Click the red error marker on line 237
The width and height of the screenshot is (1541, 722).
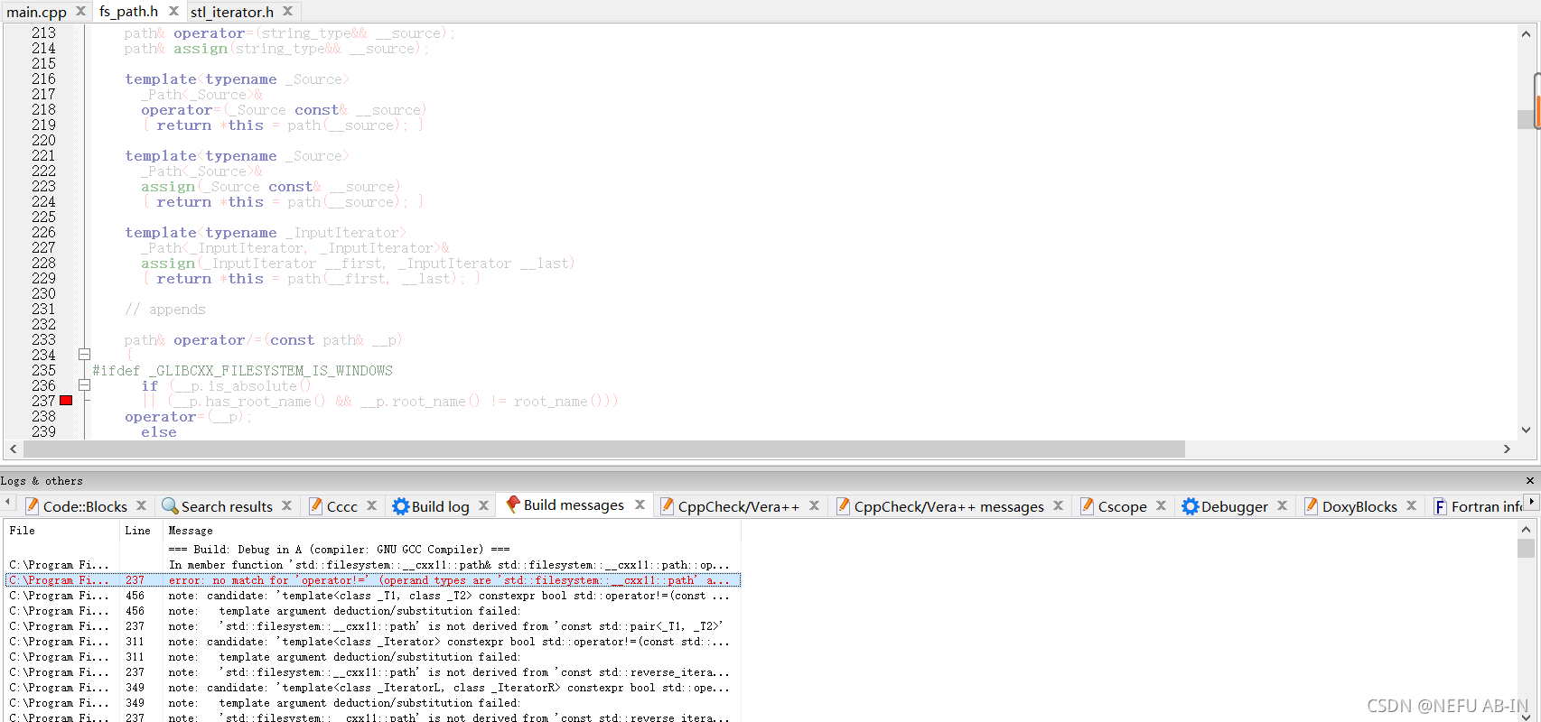[66, 401]
